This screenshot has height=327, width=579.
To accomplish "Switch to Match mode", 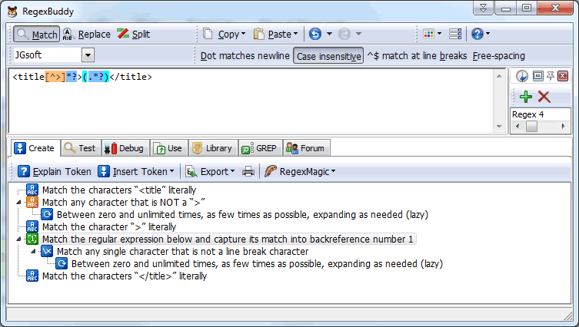I will [x=37, y=35].
